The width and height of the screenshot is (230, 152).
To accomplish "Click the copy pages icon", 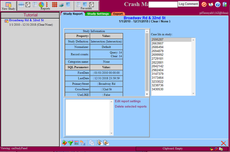I will coord(92,143).
